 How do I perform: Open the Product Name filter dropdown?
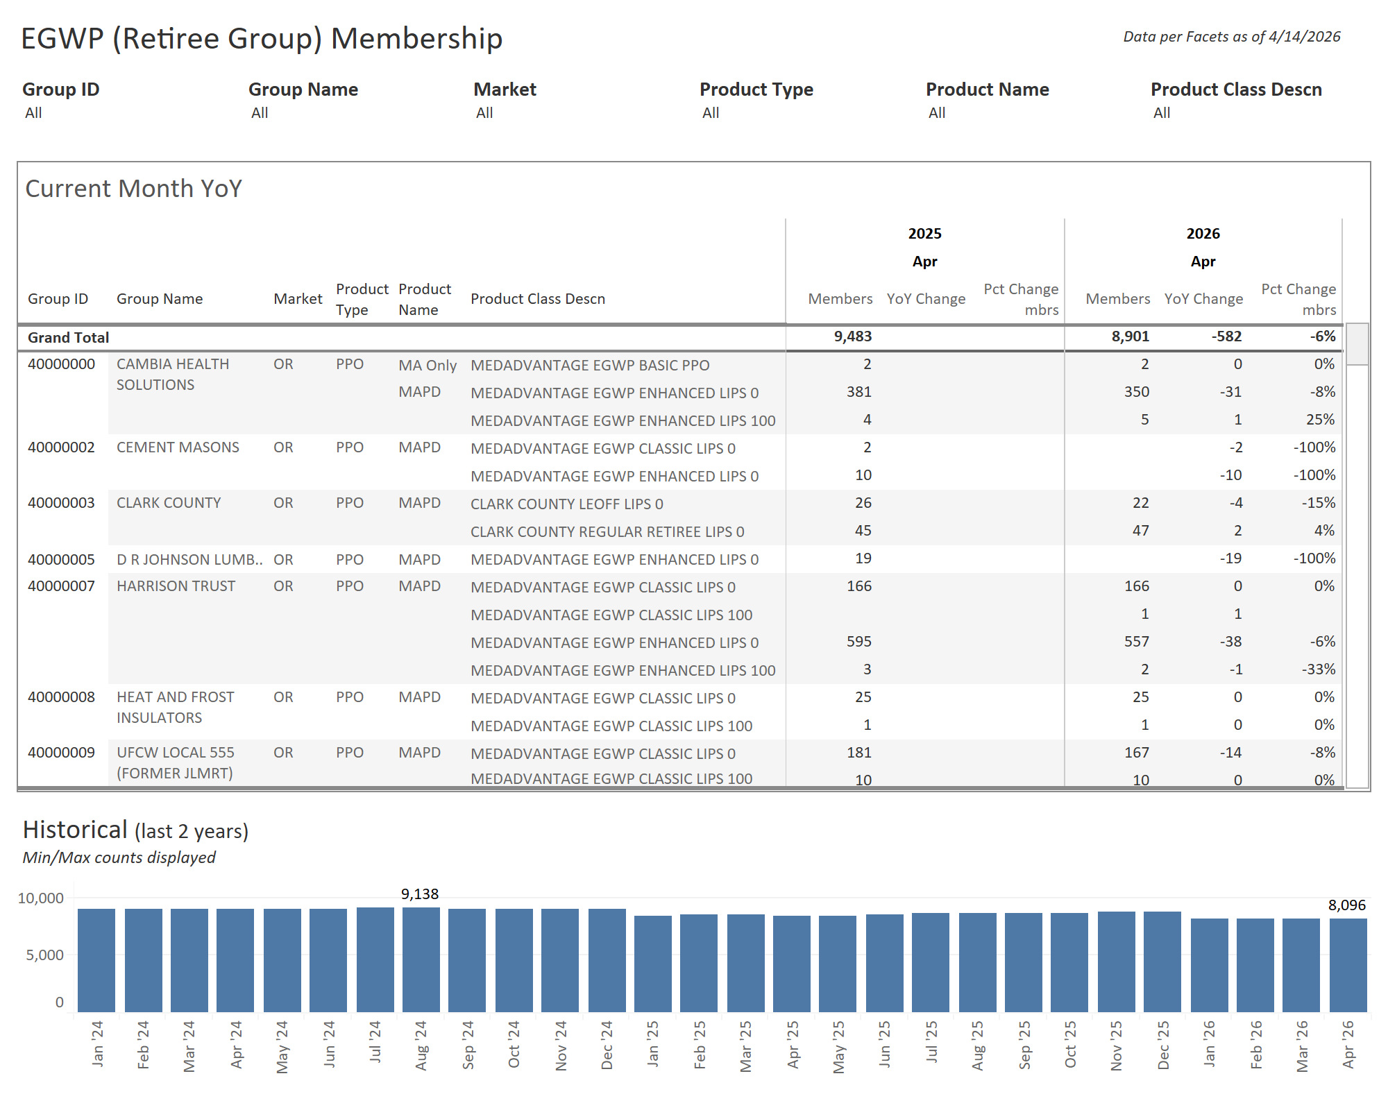tap(936, 112)
